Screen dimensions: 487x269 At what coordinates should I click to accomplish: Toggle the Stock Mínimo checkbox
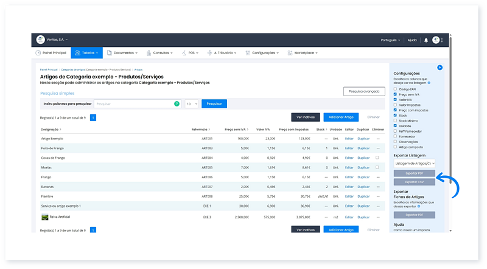point(395,121)
